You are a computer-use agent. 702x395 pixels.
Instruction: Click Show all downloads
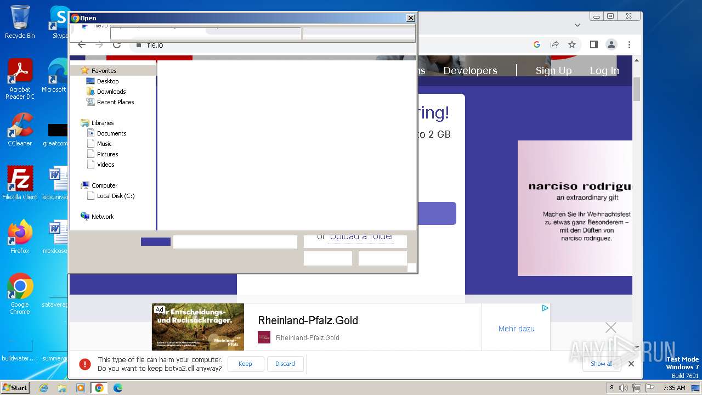click(x=602, y=364)
